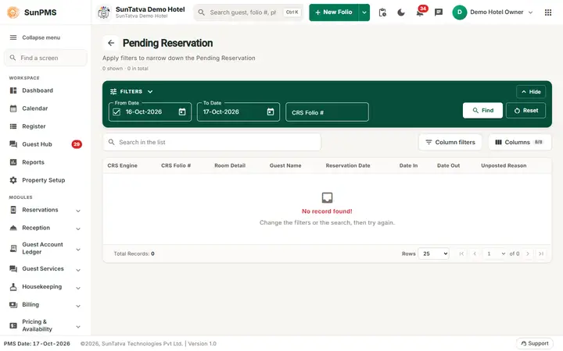This screenshot has width=563, height=351.
Task: Open the Rows per page dropdown
Action: (434, 253)
